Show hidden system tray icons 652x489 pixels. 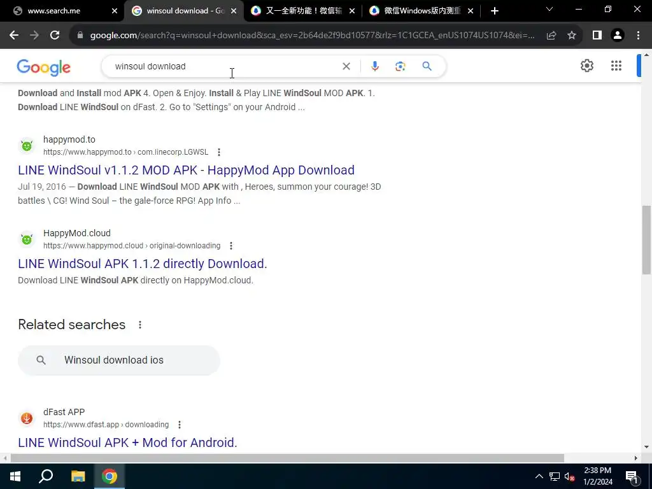539,476
